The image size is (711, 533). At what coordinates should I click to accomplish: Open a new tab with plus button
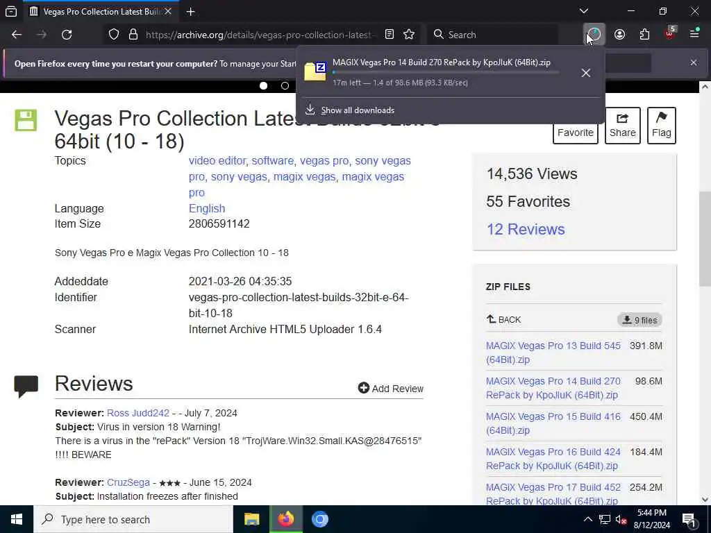coord(190,11)
